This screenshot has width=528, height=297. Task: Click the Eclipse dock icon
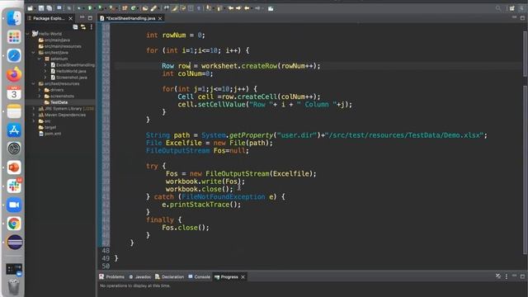[x=14, y=242]
